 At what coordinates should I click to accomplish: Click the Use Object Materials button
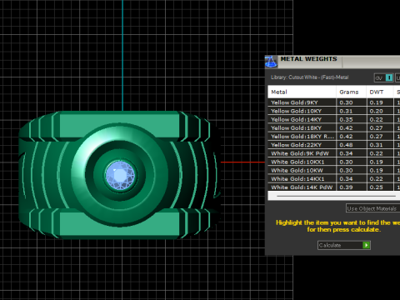372,208
